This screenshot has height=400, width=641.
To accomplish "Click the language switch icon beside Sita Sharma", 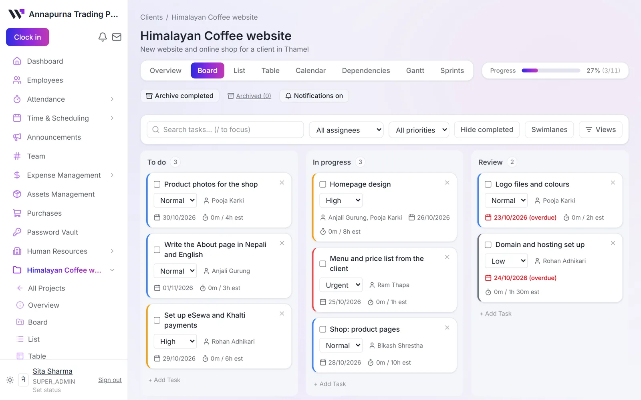I will [x=23, y=380].
